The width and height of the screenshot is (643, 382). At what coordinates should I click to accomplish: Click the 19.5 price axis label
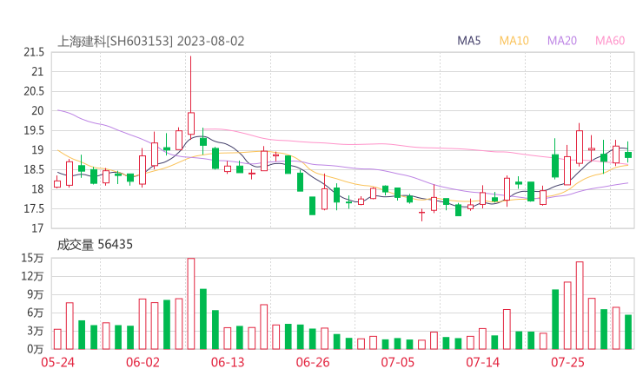pyautogui.click(x=34, y=131)
